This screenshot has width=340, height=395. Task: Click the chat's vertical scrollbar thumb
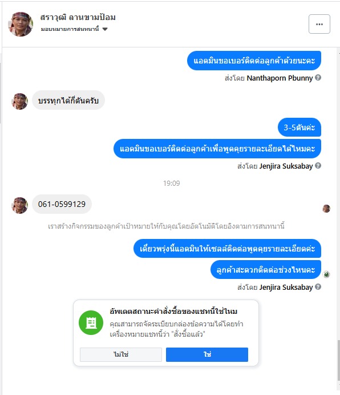tap(338, 360)
